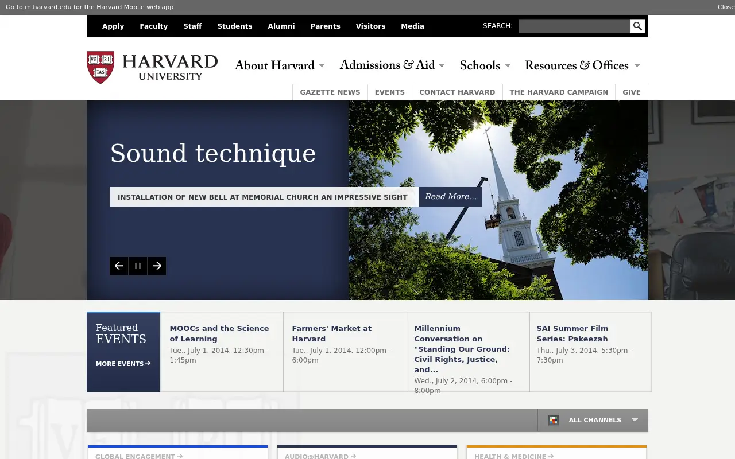This screenshot has height=459, width=735.
Task: Expand the Admissions & Aid menu
Action: pos(392,65)
